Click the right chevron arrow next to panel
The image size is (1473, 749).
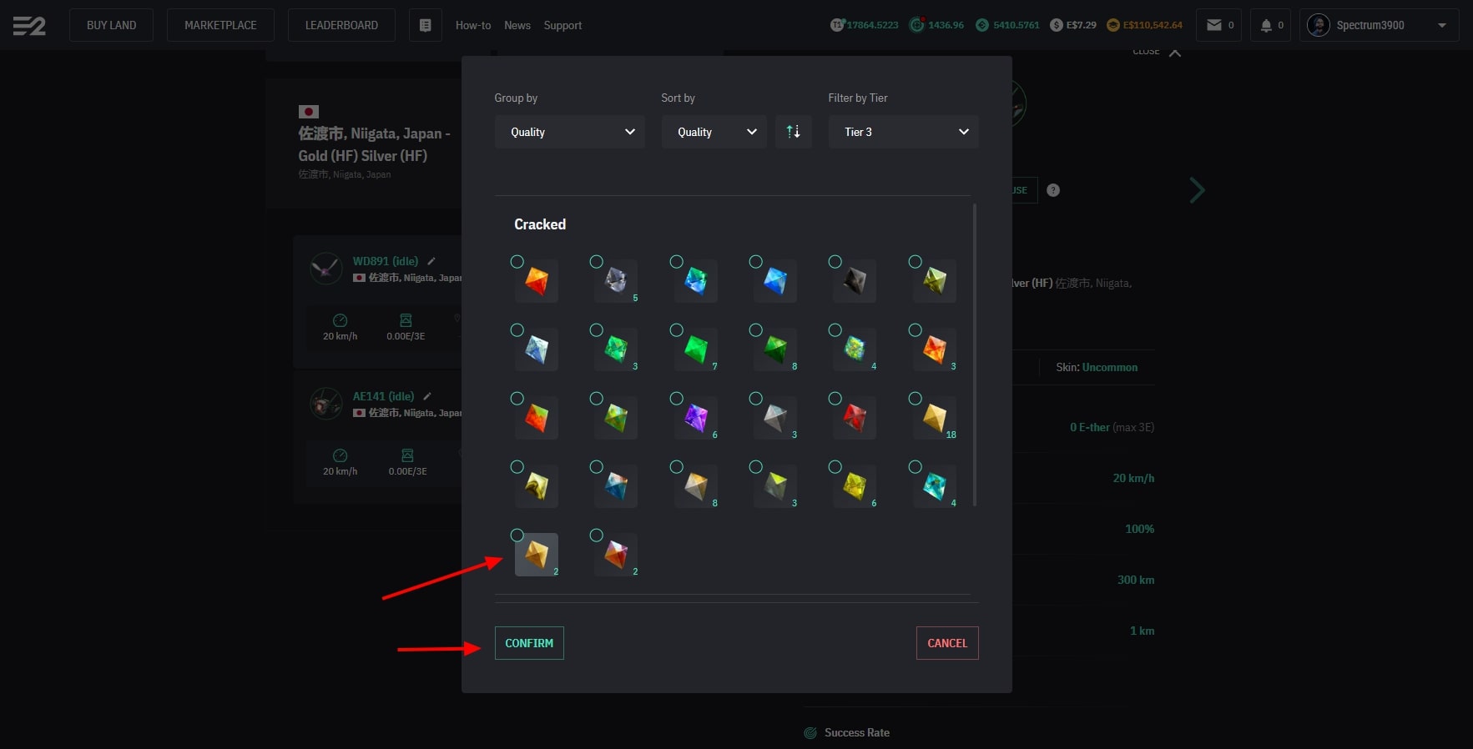pyautogui.click(x=1197, y=190)
